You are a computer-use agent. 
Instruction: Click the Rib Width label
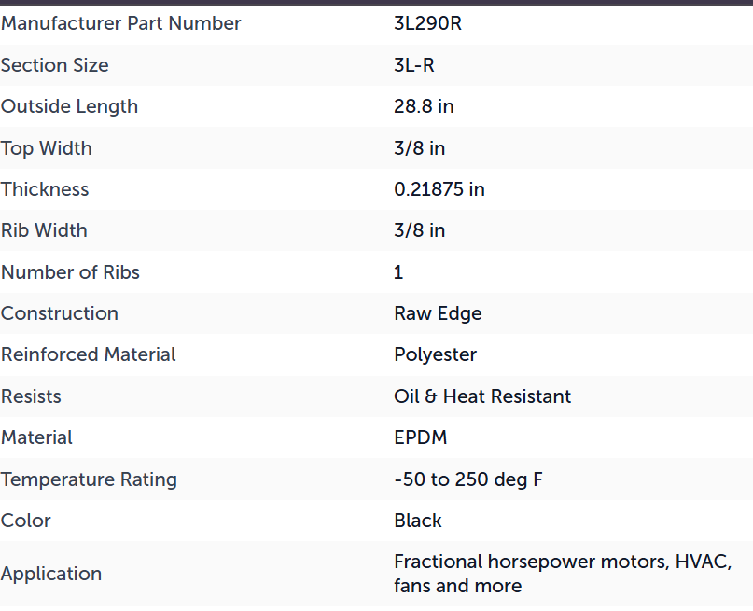coord(44,230)
